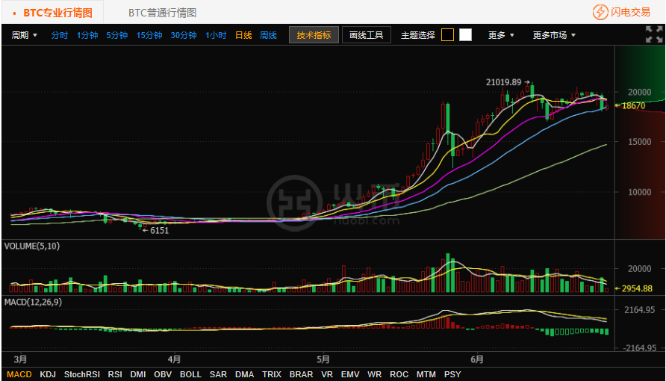Click the 21019.89 high price marker
The height and width of the screenshot is (381, 666).
coord(508,82)
